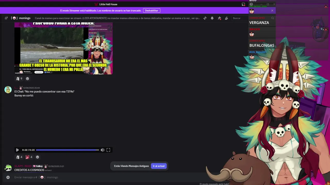Click the text "El Chat: No me puedo concentrar"

pyautogui.click(x=44, y=92)
